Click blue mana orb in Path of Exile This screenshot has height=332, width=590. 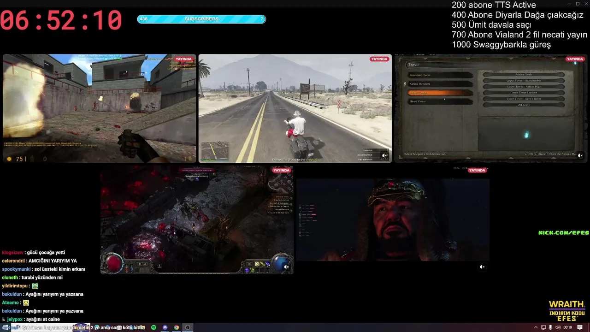point(281,262)
